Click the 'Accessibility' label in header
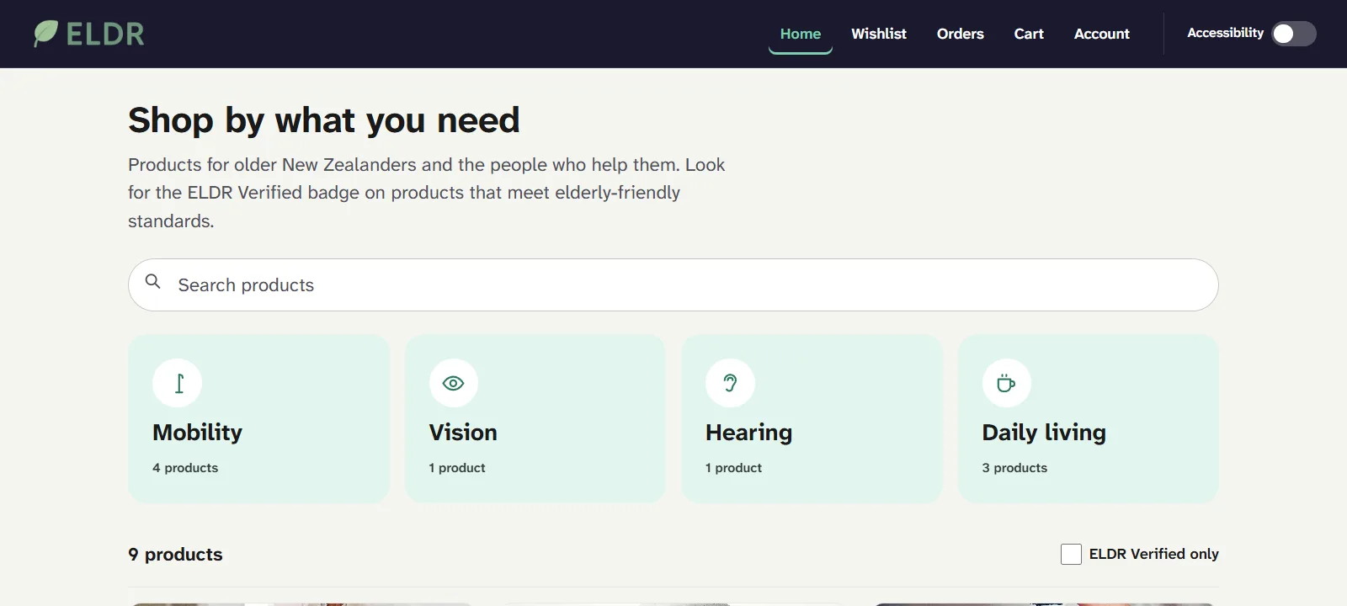 tap(1225, 33)
